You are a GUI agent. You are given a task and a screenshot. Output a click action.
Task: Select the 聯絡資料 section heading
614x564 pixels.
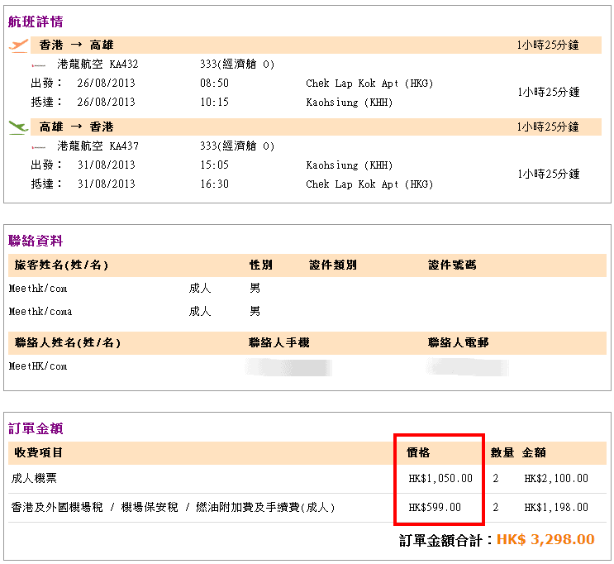(36, 241)
